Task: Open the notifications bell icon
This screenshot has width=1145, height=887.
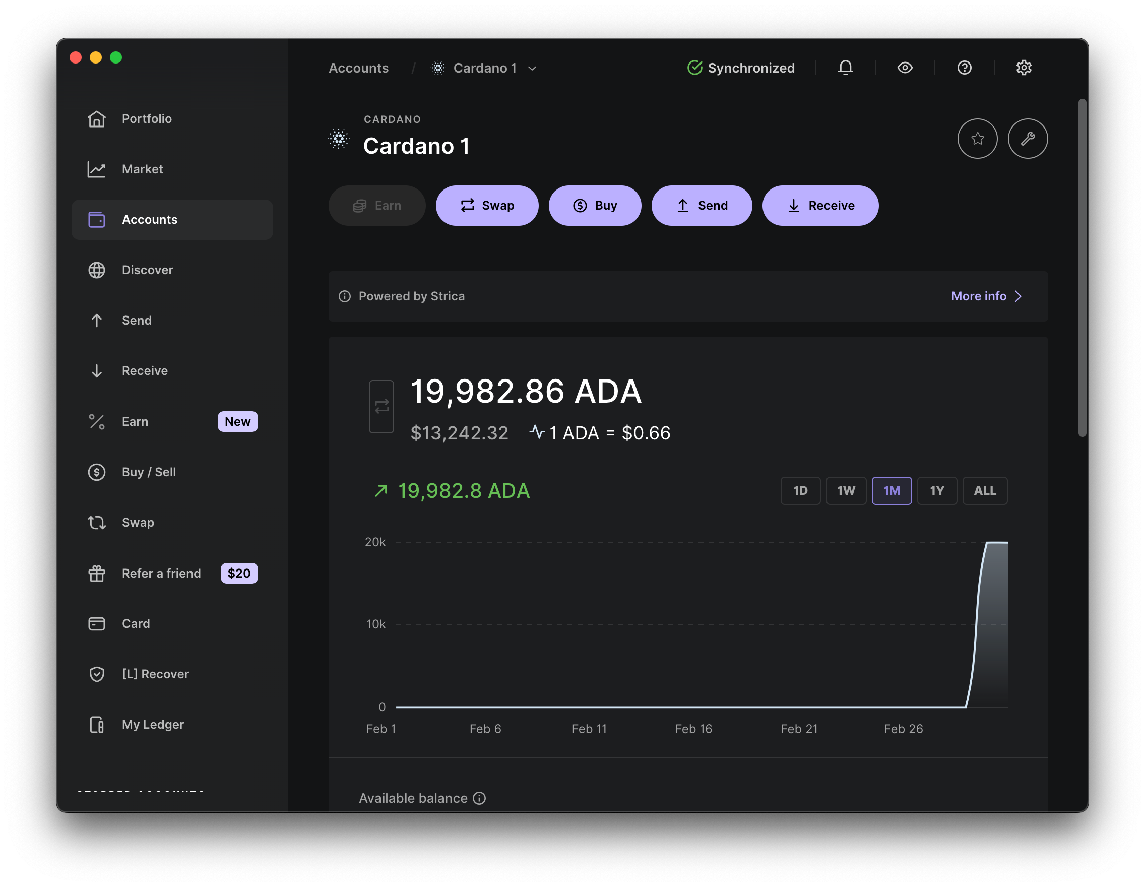Action: [x=845, y=68]
